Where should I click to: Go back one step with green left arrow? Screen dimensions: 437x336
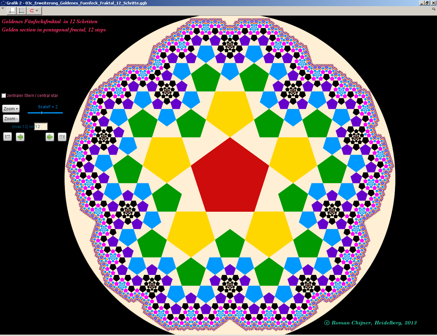[x=20, y=137]
